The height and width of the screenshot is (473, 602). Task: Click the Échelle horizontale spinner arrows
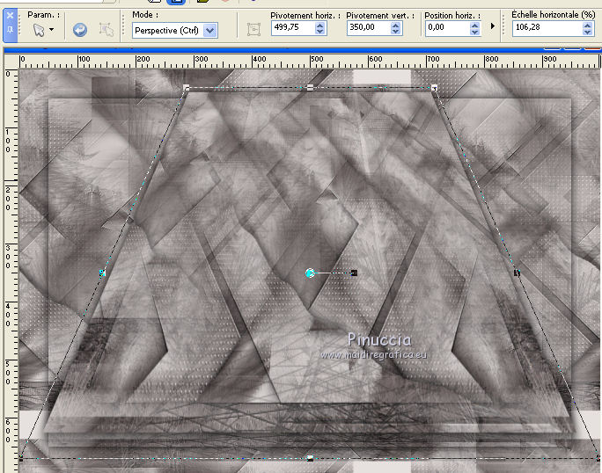pyautogui.click(x=588, y=28)
